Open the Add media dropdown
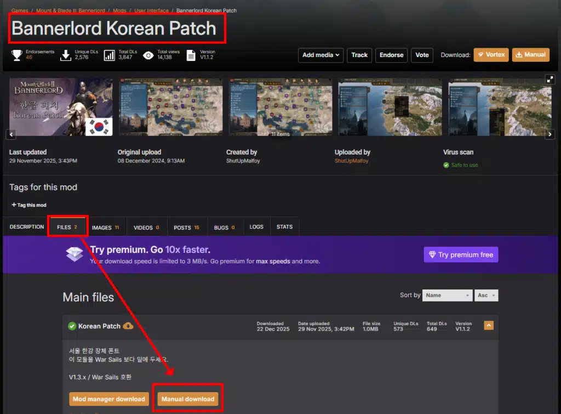 pos(320,55)
